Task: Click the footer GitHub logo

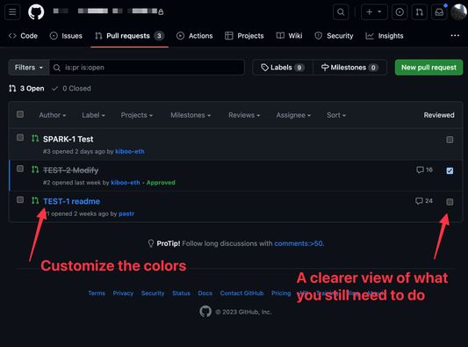Action: pos(205,312)
